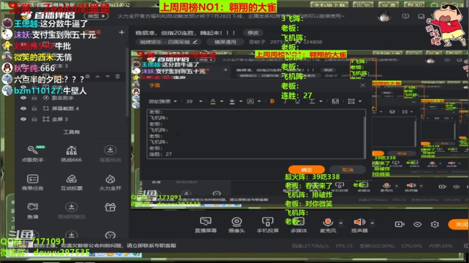
Task: Edit the 棋牌娱乐 - 四国军棋 category
Action: tap(169, 42)
